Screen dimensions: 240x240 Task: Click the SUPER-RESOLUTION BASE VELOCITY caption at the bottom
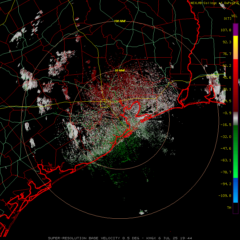[x=120, y=238]
